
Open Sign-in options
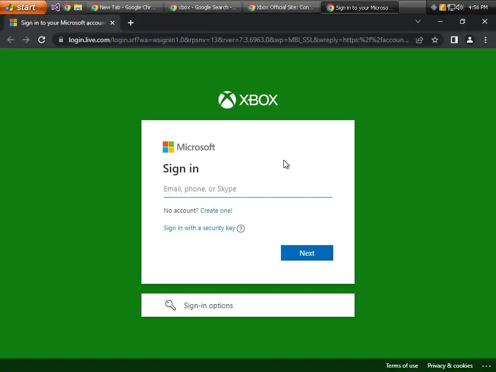(x=248, y=305)
